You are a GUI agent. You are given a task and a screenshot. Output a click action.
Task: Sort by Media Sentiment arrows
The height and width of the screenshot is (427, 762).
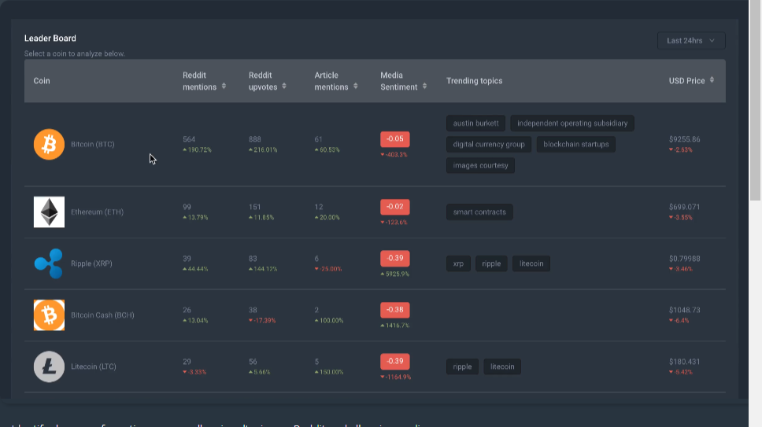point(425,86)
